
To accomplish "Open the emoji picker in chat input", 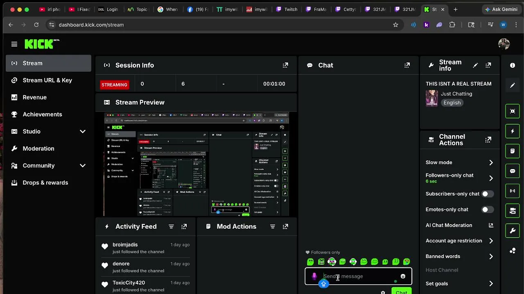I will 403,276.
